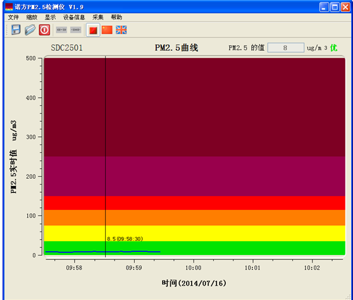This screenshot has height=300, width=353.
Task: Open the 文件 menu
Action: click(13, 17)
